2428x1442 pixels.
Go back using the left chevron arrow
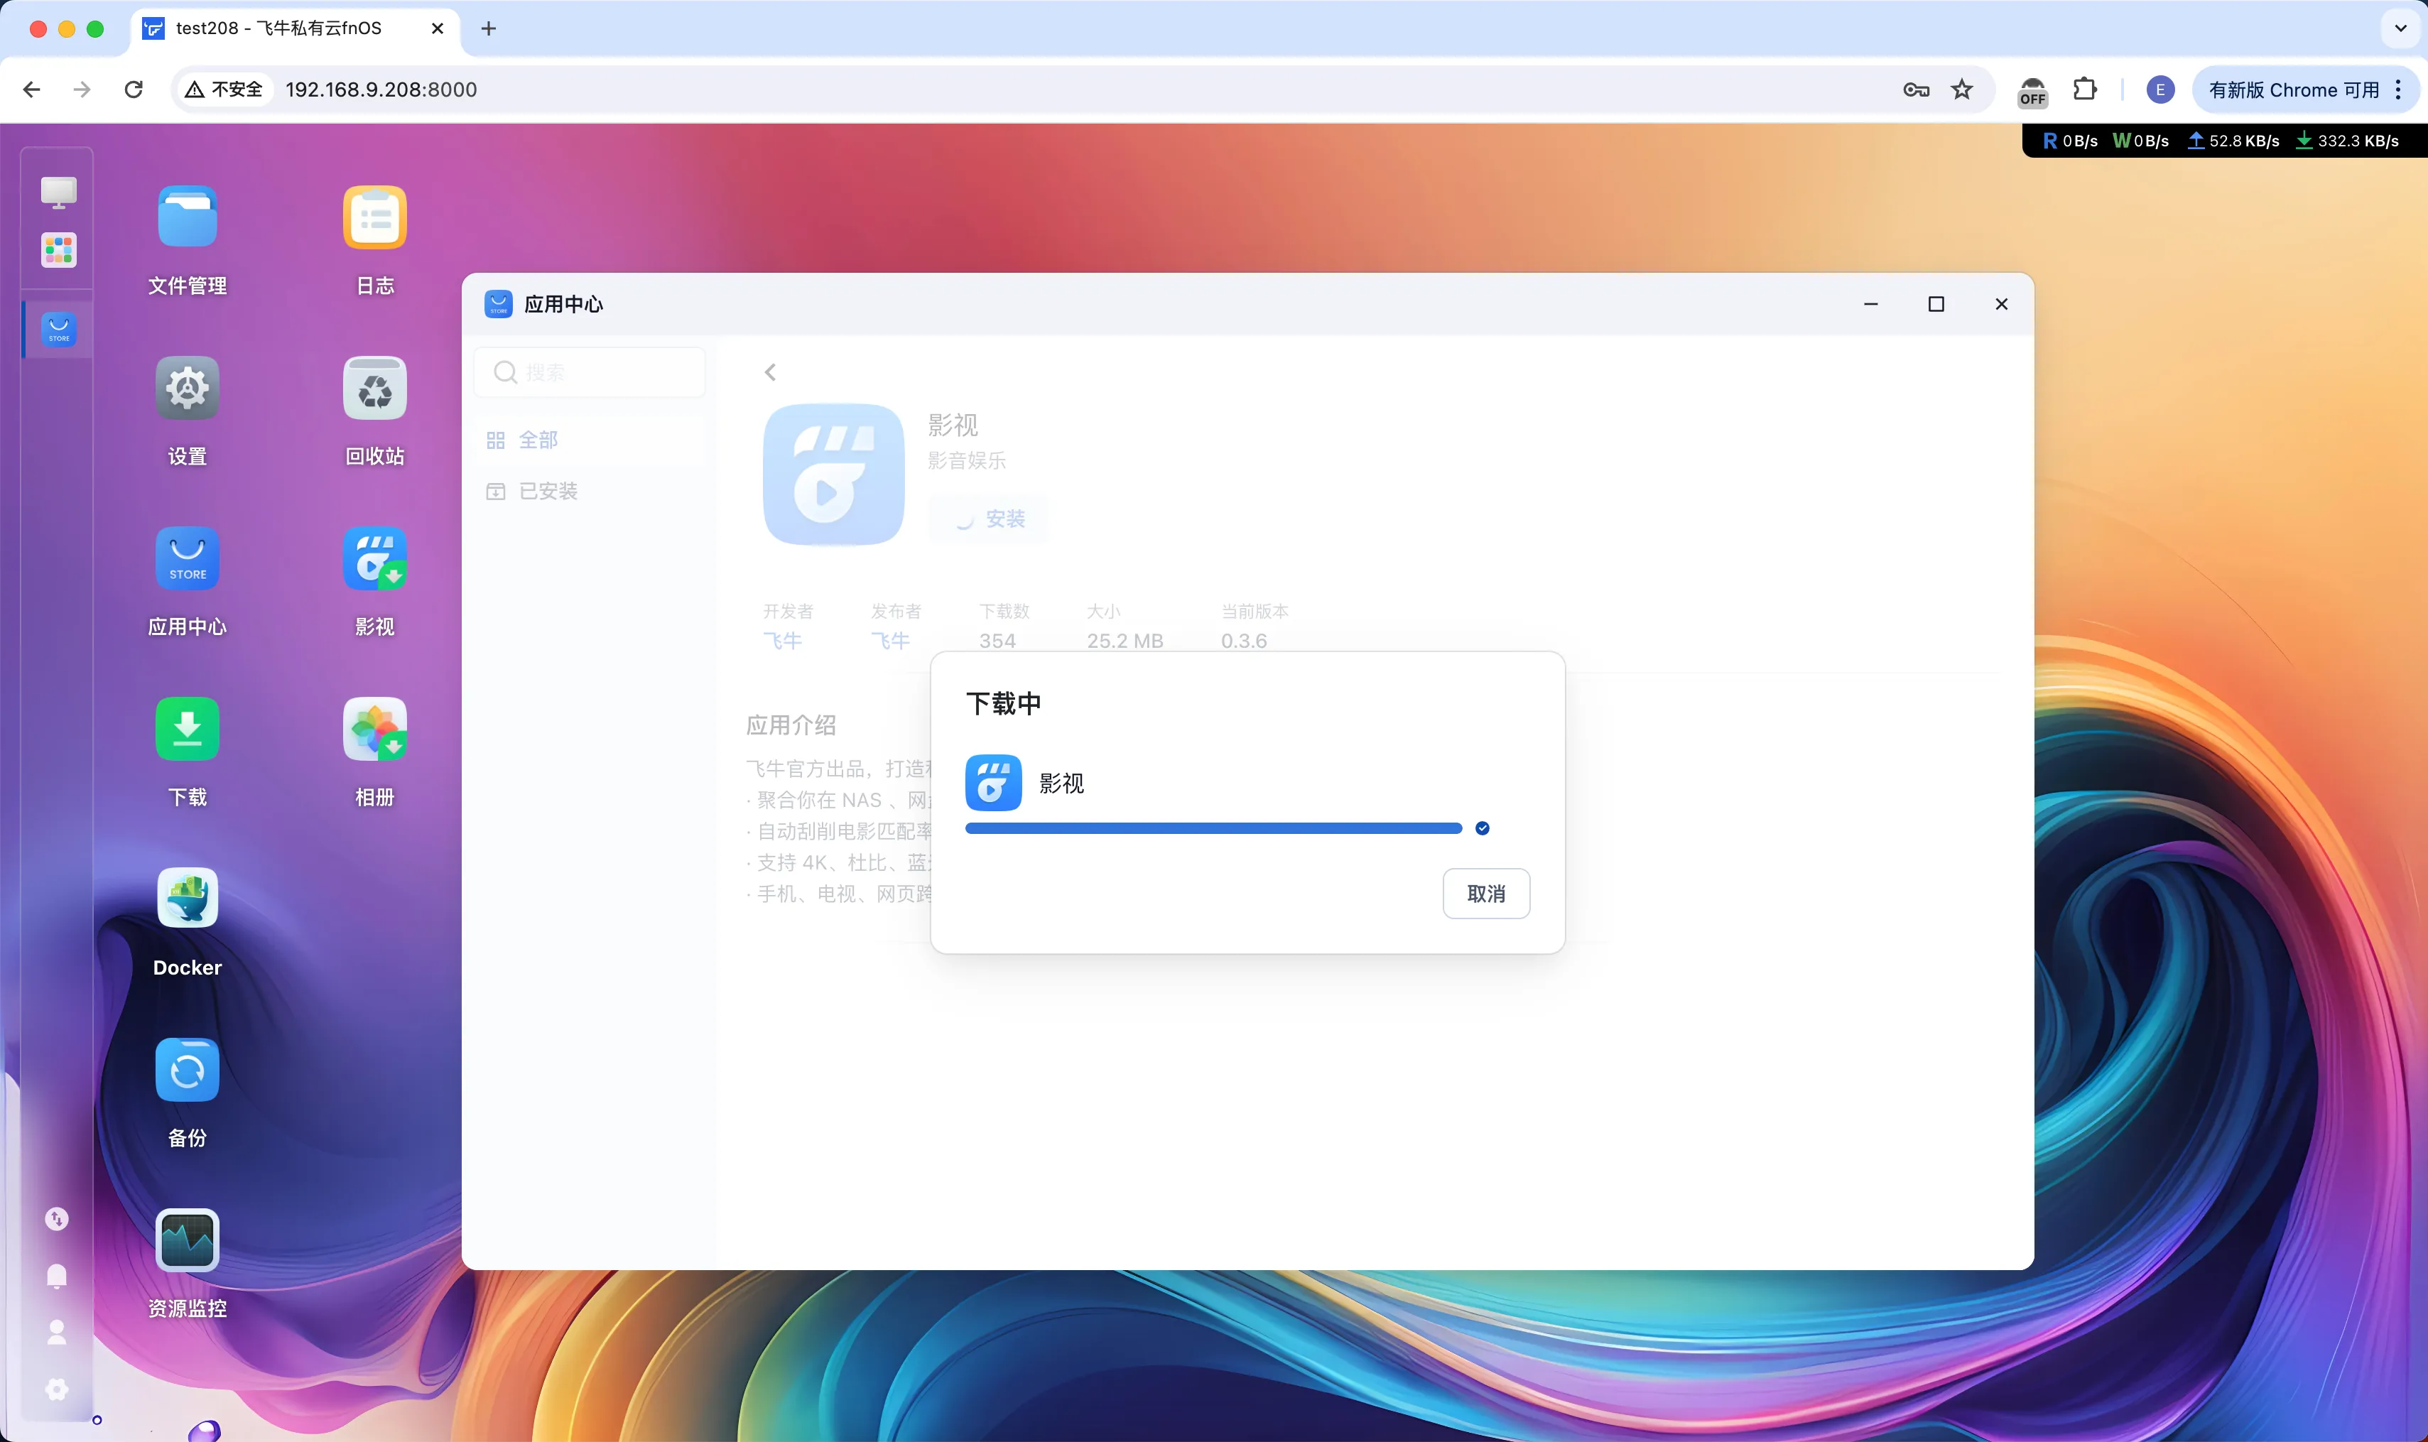pyautogui.click(x=769, y=372)
